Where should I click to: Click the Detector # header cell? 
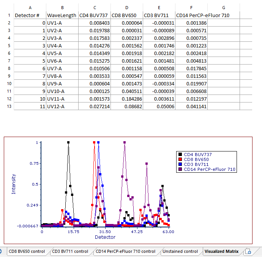30,15
